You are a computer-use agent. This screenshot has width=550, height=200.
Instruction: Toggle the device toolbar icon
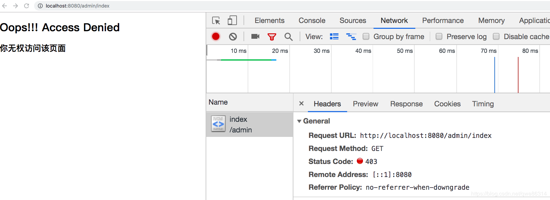[x=232, y=21]
